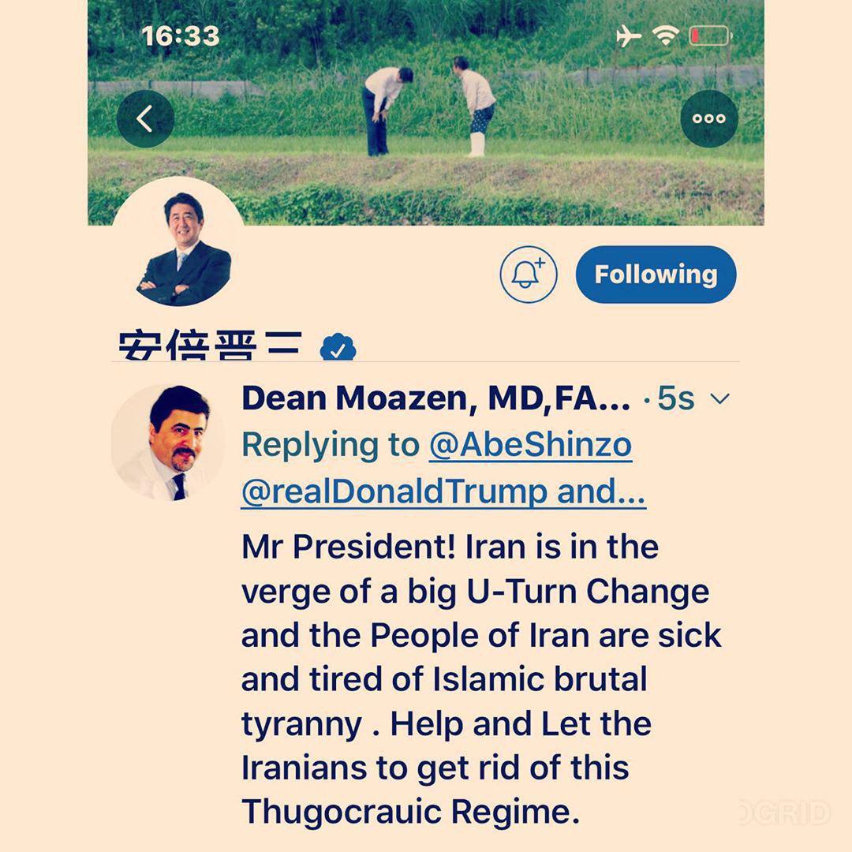
Task: Select the profile name 安倍晋三
Action: click(x=210, y=345)
